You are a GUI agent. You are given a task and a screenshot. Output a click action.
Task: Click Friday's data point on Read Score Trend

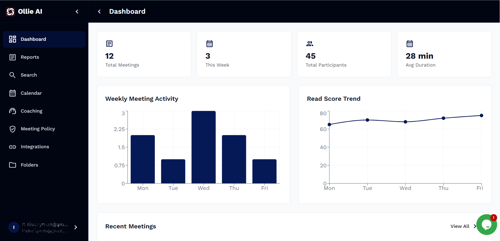(x=481, y=116)
